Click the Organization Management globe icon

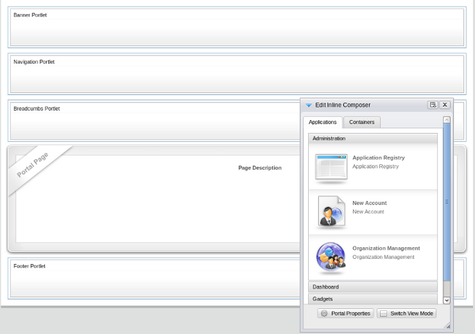click(331, 257)
